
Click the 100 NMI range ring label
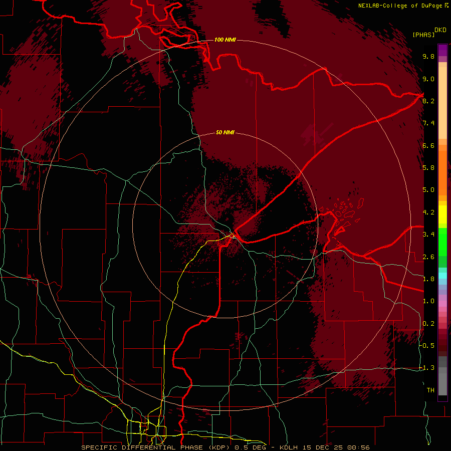[x=225, y=40]
